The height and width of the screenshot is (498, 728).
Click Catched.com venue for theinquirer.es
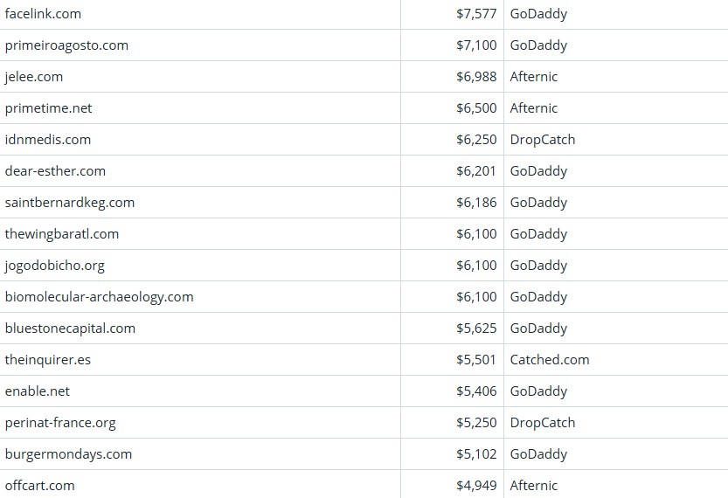[x=550, y=360]
